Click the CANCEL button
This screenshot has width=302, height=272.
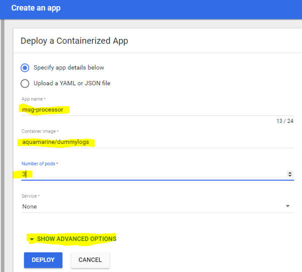(90, 260)
